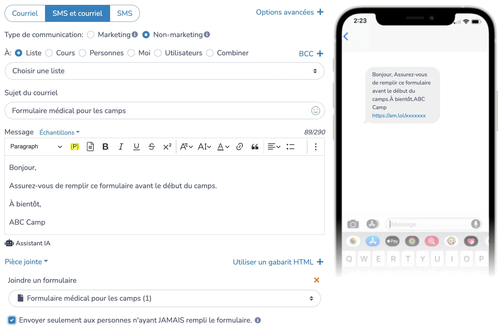The height and width of the screenshot is (332, 500).
Task: Switch to Courriel tab
Action: click(25, 13)
